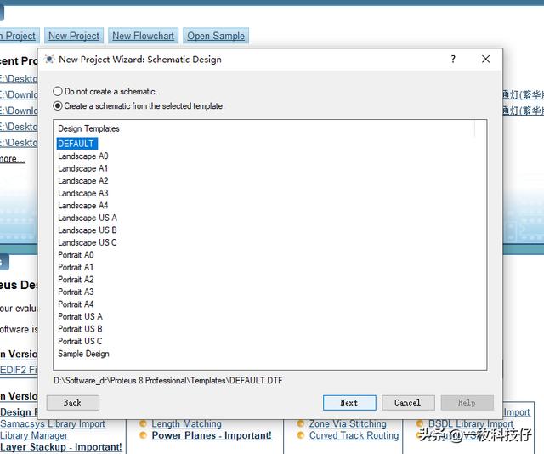Viewport: 544px width, 454px height.
Task: Pick the Portrait US A template
Action: (x=80, y=316)
